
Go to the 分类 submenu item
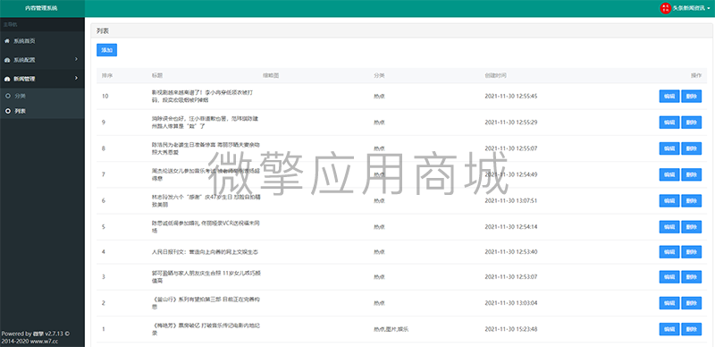tap(42, 97)
